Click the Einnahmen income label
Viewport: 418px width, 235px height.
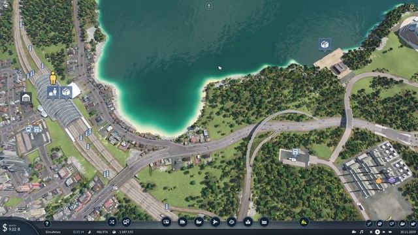(53, 232)
